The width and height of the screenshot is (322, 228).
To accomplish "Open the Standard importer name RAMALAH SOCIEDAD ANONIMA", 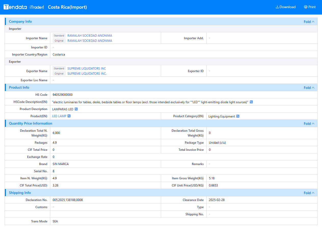I will click(x=90, y=36).
